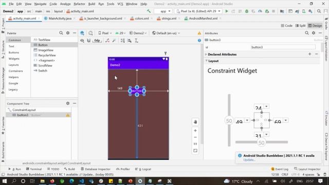
Task: Click the Infer Constraints magic wand icon
Action: (114, 41)
